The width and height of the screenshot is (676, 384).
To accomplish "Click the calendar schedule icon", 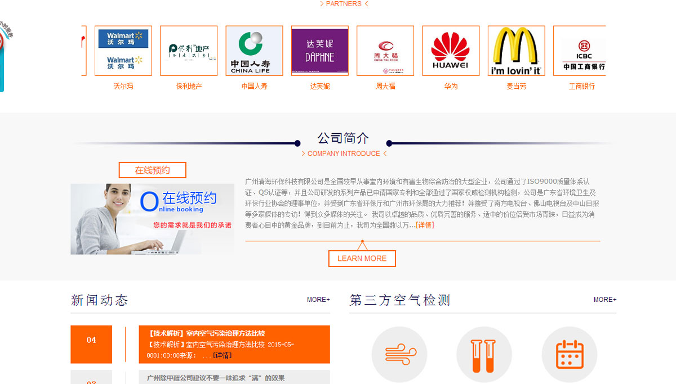I will (569, 354).
